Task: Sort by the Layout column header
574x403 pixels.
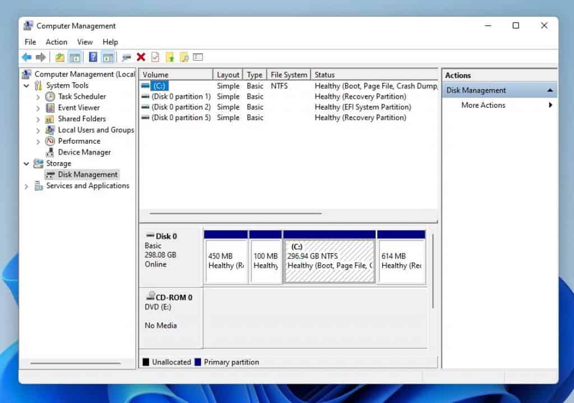Action: pos(228,75)
